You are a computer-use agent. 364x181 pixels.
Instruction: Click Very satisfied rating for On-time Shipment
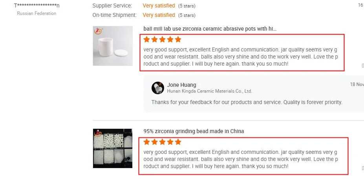tap(159, 15)
